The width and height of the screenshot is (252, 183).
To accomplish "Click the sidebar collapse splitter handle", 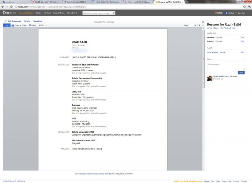I will point(203,59).
